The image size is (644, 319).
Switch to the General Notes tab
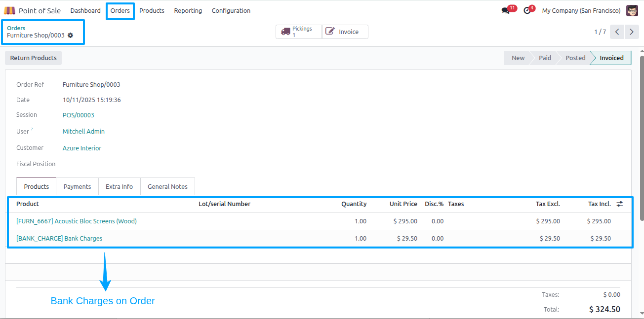tap(168, 186)
